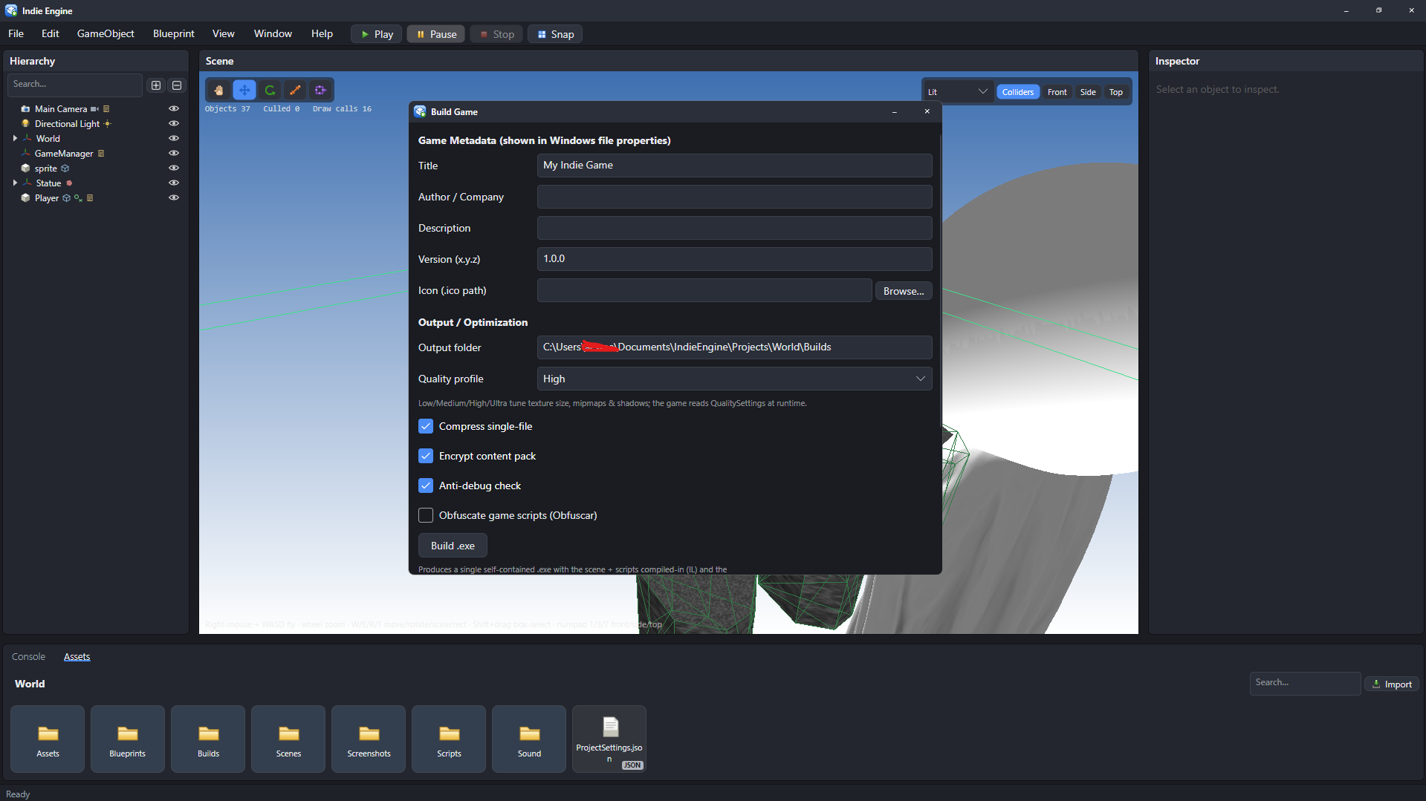Toggle the Colliders view button
This screenshot has width=1426, height=801.
[1018, 92]
